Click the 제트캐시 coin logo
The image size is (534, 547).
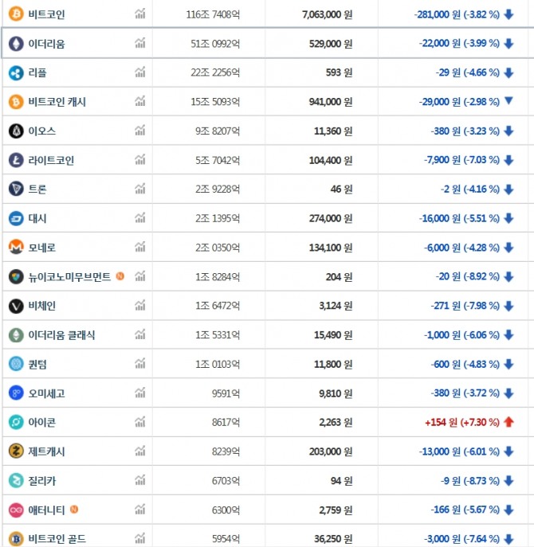[x=16, y=451]
